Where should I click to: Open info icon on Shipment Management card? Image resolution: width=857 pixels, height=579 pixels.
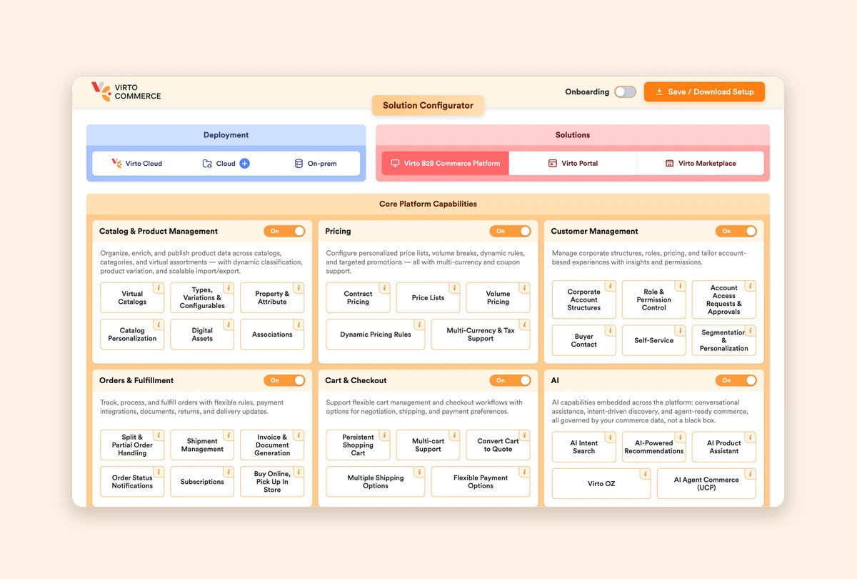pos(229,435)
